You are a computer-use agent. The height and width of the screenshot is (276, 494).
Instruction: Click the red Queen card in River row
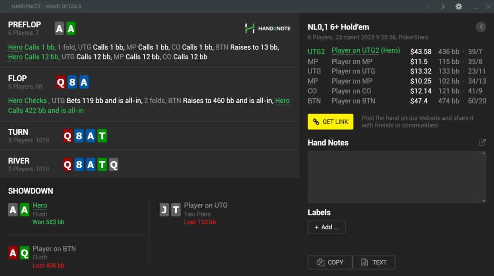(67, 164)
